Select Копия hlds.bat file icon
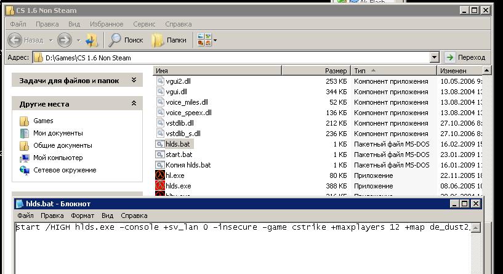The height and width of the screenshot is (274, 503). (x=159, y=164)
